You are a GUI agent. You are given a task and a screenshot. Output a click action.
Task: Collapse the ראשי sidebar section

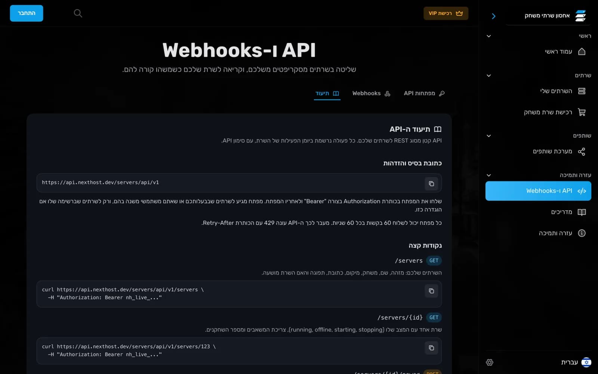(x=488, y=36)
